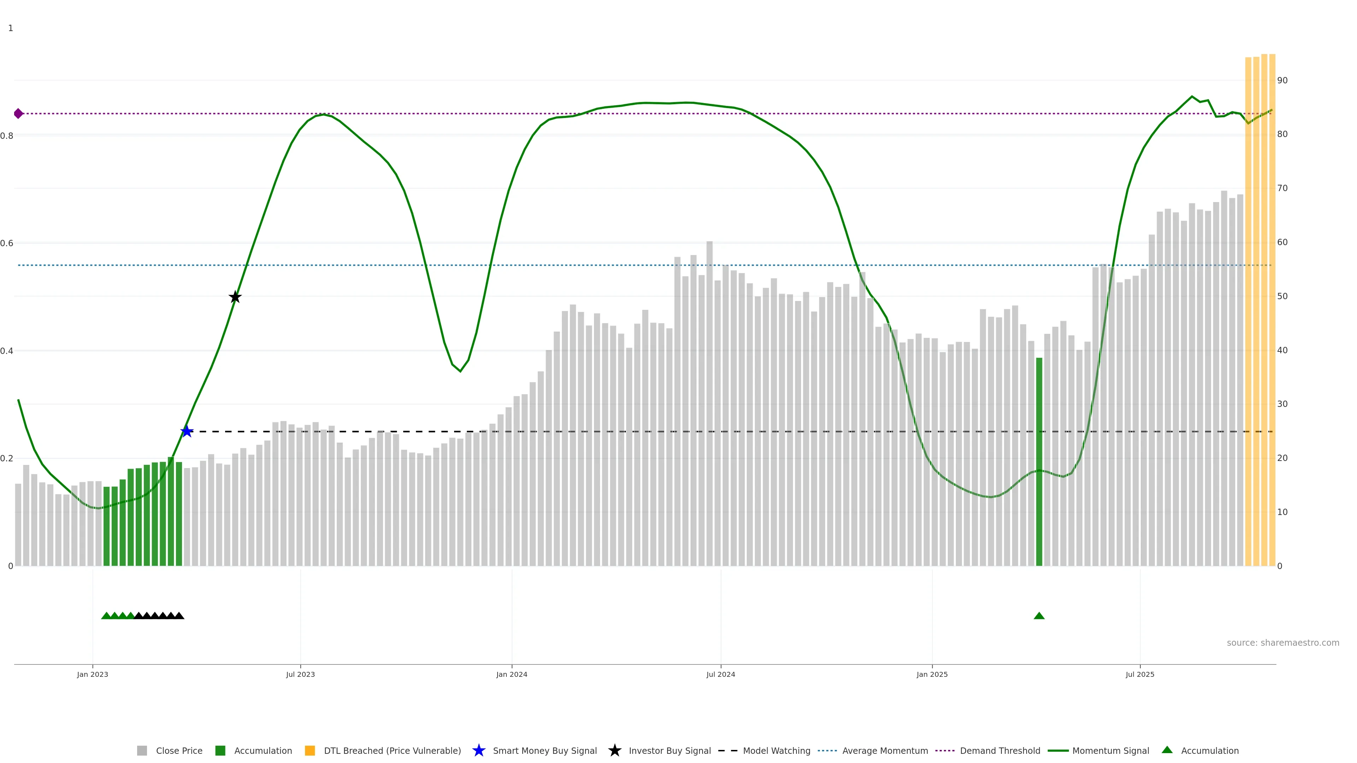Click the green Accumulation square legend swatch

[220, 750]
